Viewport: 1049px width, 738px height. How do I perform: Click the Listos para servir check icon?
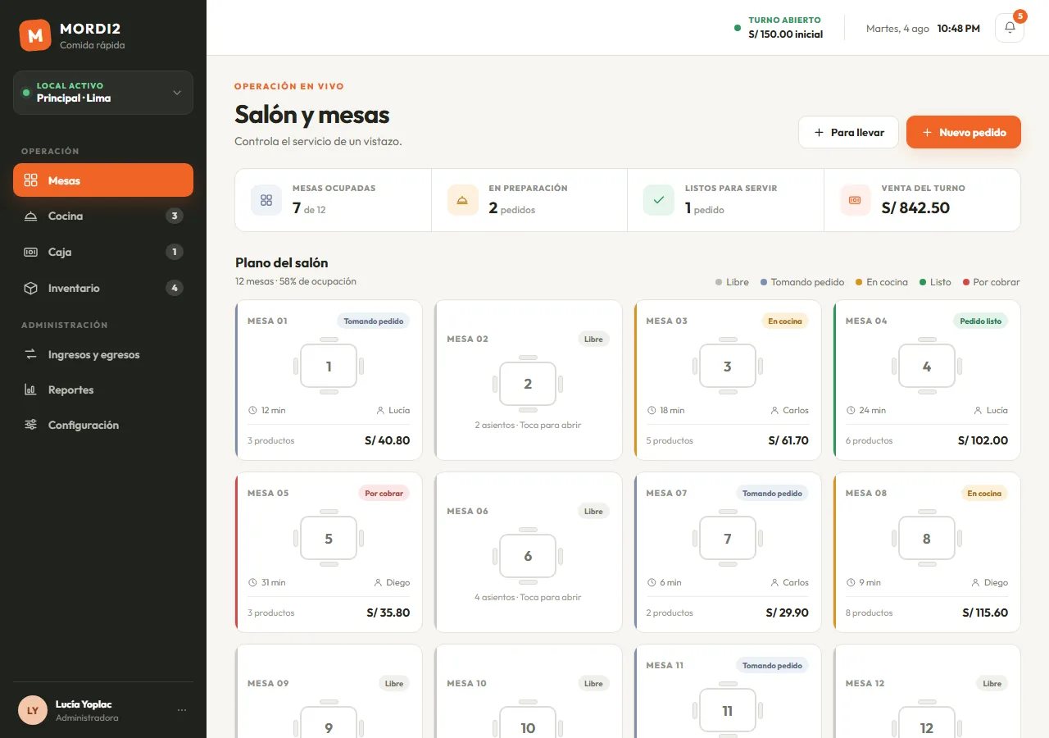pyautogui.click(x=659, y=200)
